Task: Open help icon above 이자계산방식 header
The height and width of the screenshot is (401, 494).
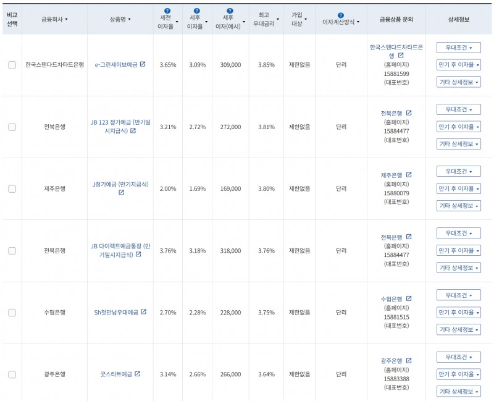Action: 341,15
